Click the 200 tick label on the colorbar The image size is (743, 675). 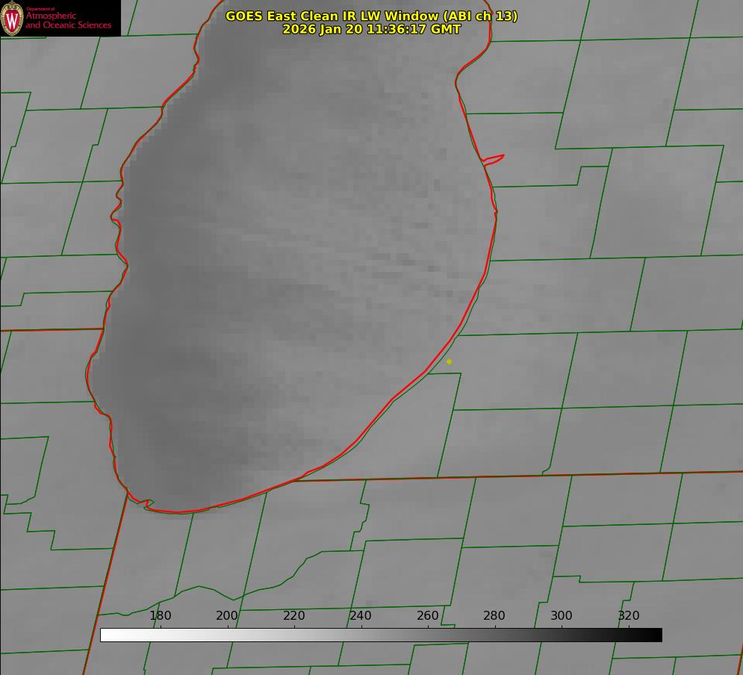point(227,616)
